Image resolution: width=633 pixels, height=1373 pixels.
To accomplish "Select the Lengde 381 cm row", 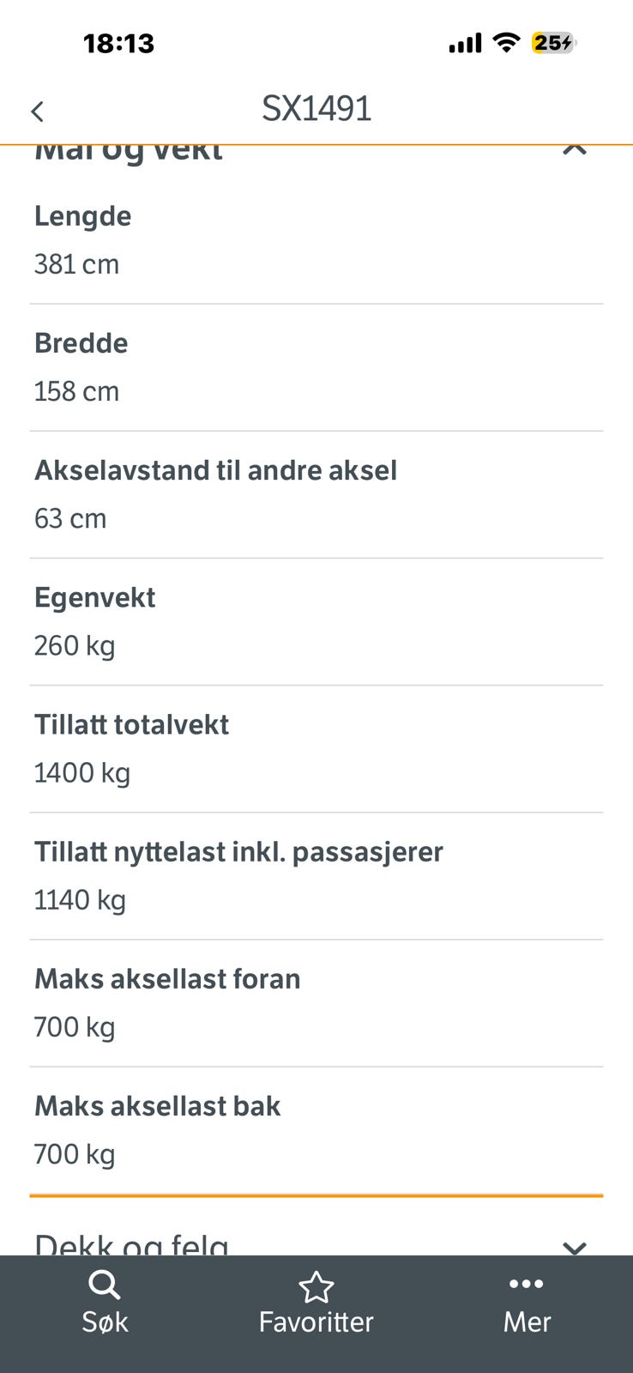I will click(316, 240).
